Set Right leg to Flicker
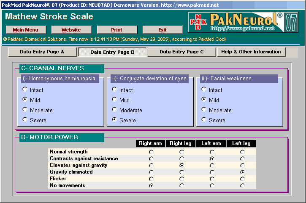Image resolution: width=306 pixels, height=203 pixels. [x=181, y=179]
